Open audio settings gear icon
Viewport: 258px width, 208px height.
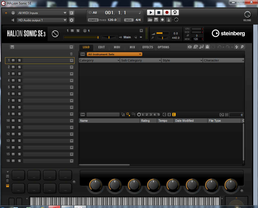(x=71, y=20)
